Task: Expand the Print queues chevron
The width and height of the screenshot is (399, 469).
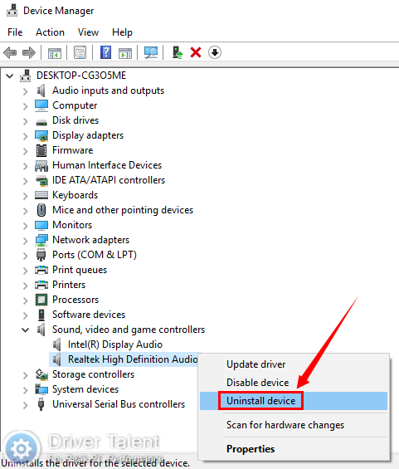Action: click(x=26, y=271)
